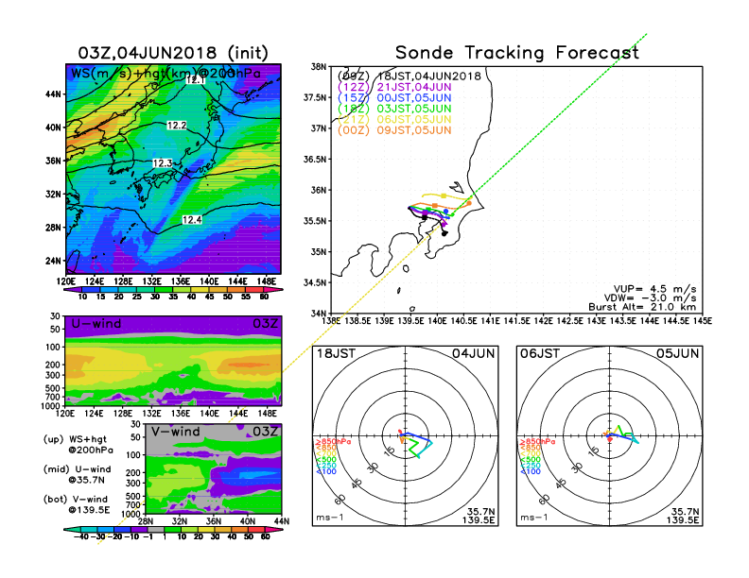Click "<100" legend in 18JST hodograph

coord(326,471)
